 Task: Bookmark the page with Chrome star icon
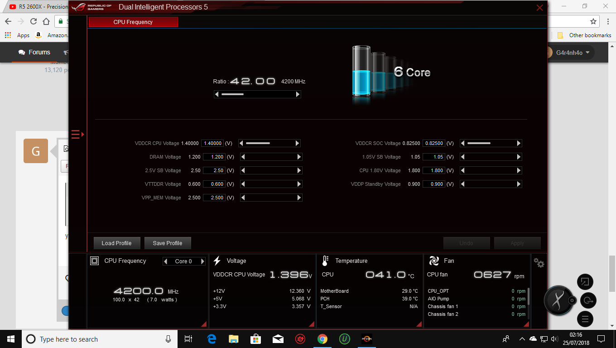click(x=593, y=21)
